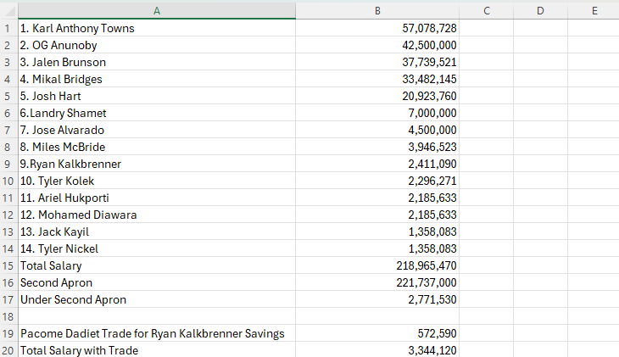Click the 'Total Salary' label cell
This screenshot has height=357, width=619.
157,265
